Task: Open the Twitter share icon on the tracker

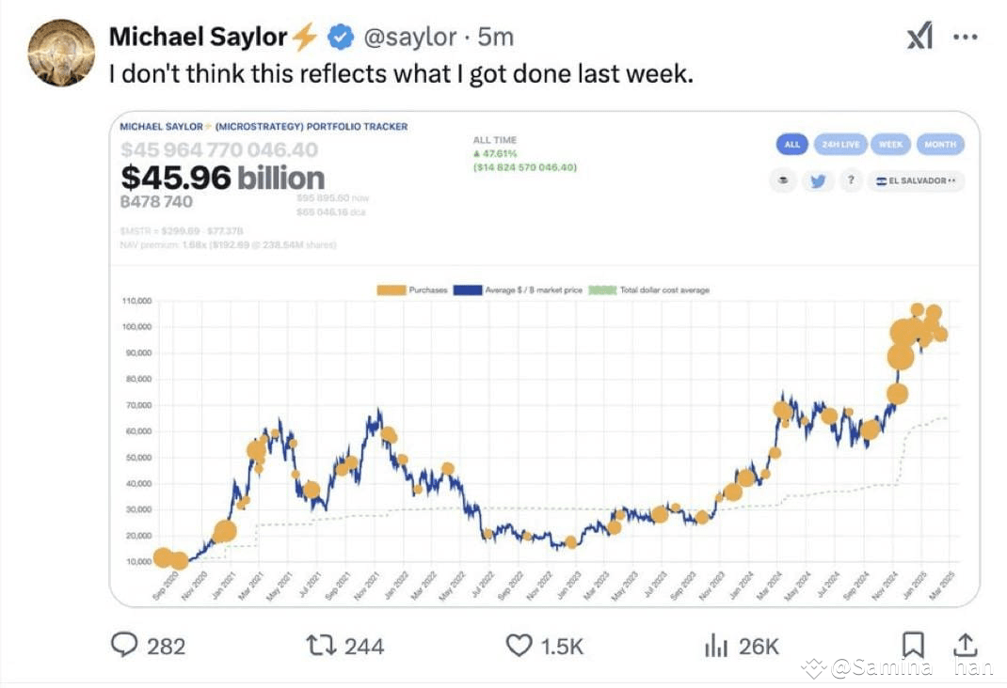Action: click(x=818, y=180)
